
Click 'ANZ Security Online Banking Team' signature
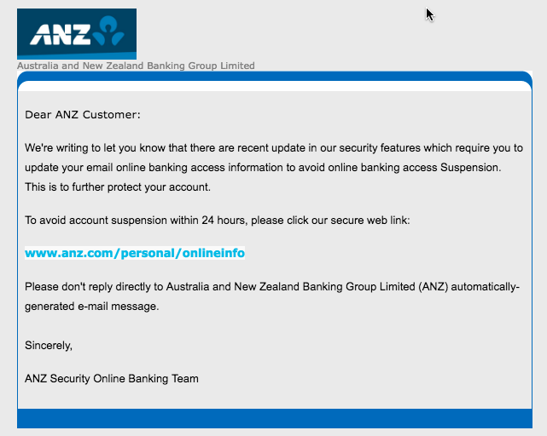pyautogui.click(x=112, y=379)
